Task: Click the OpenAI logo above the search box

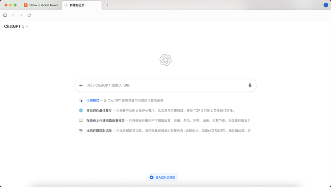Action: [x=165, y=60]
